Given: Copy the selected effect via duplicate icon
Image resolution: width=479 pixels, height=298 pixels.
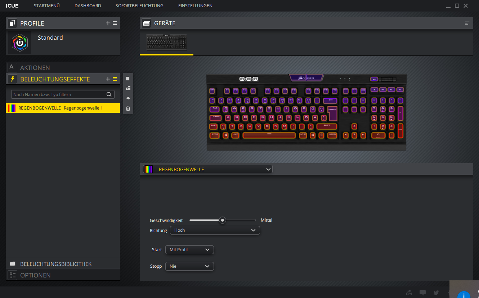Looking at the screenshot, I should pos(128,78).
